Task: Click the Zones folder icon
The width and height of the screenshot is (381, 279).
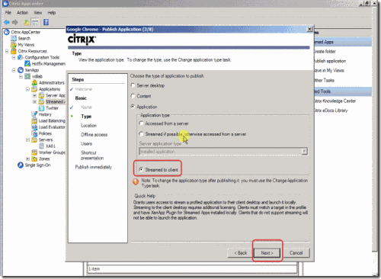Action: point(34,159)
